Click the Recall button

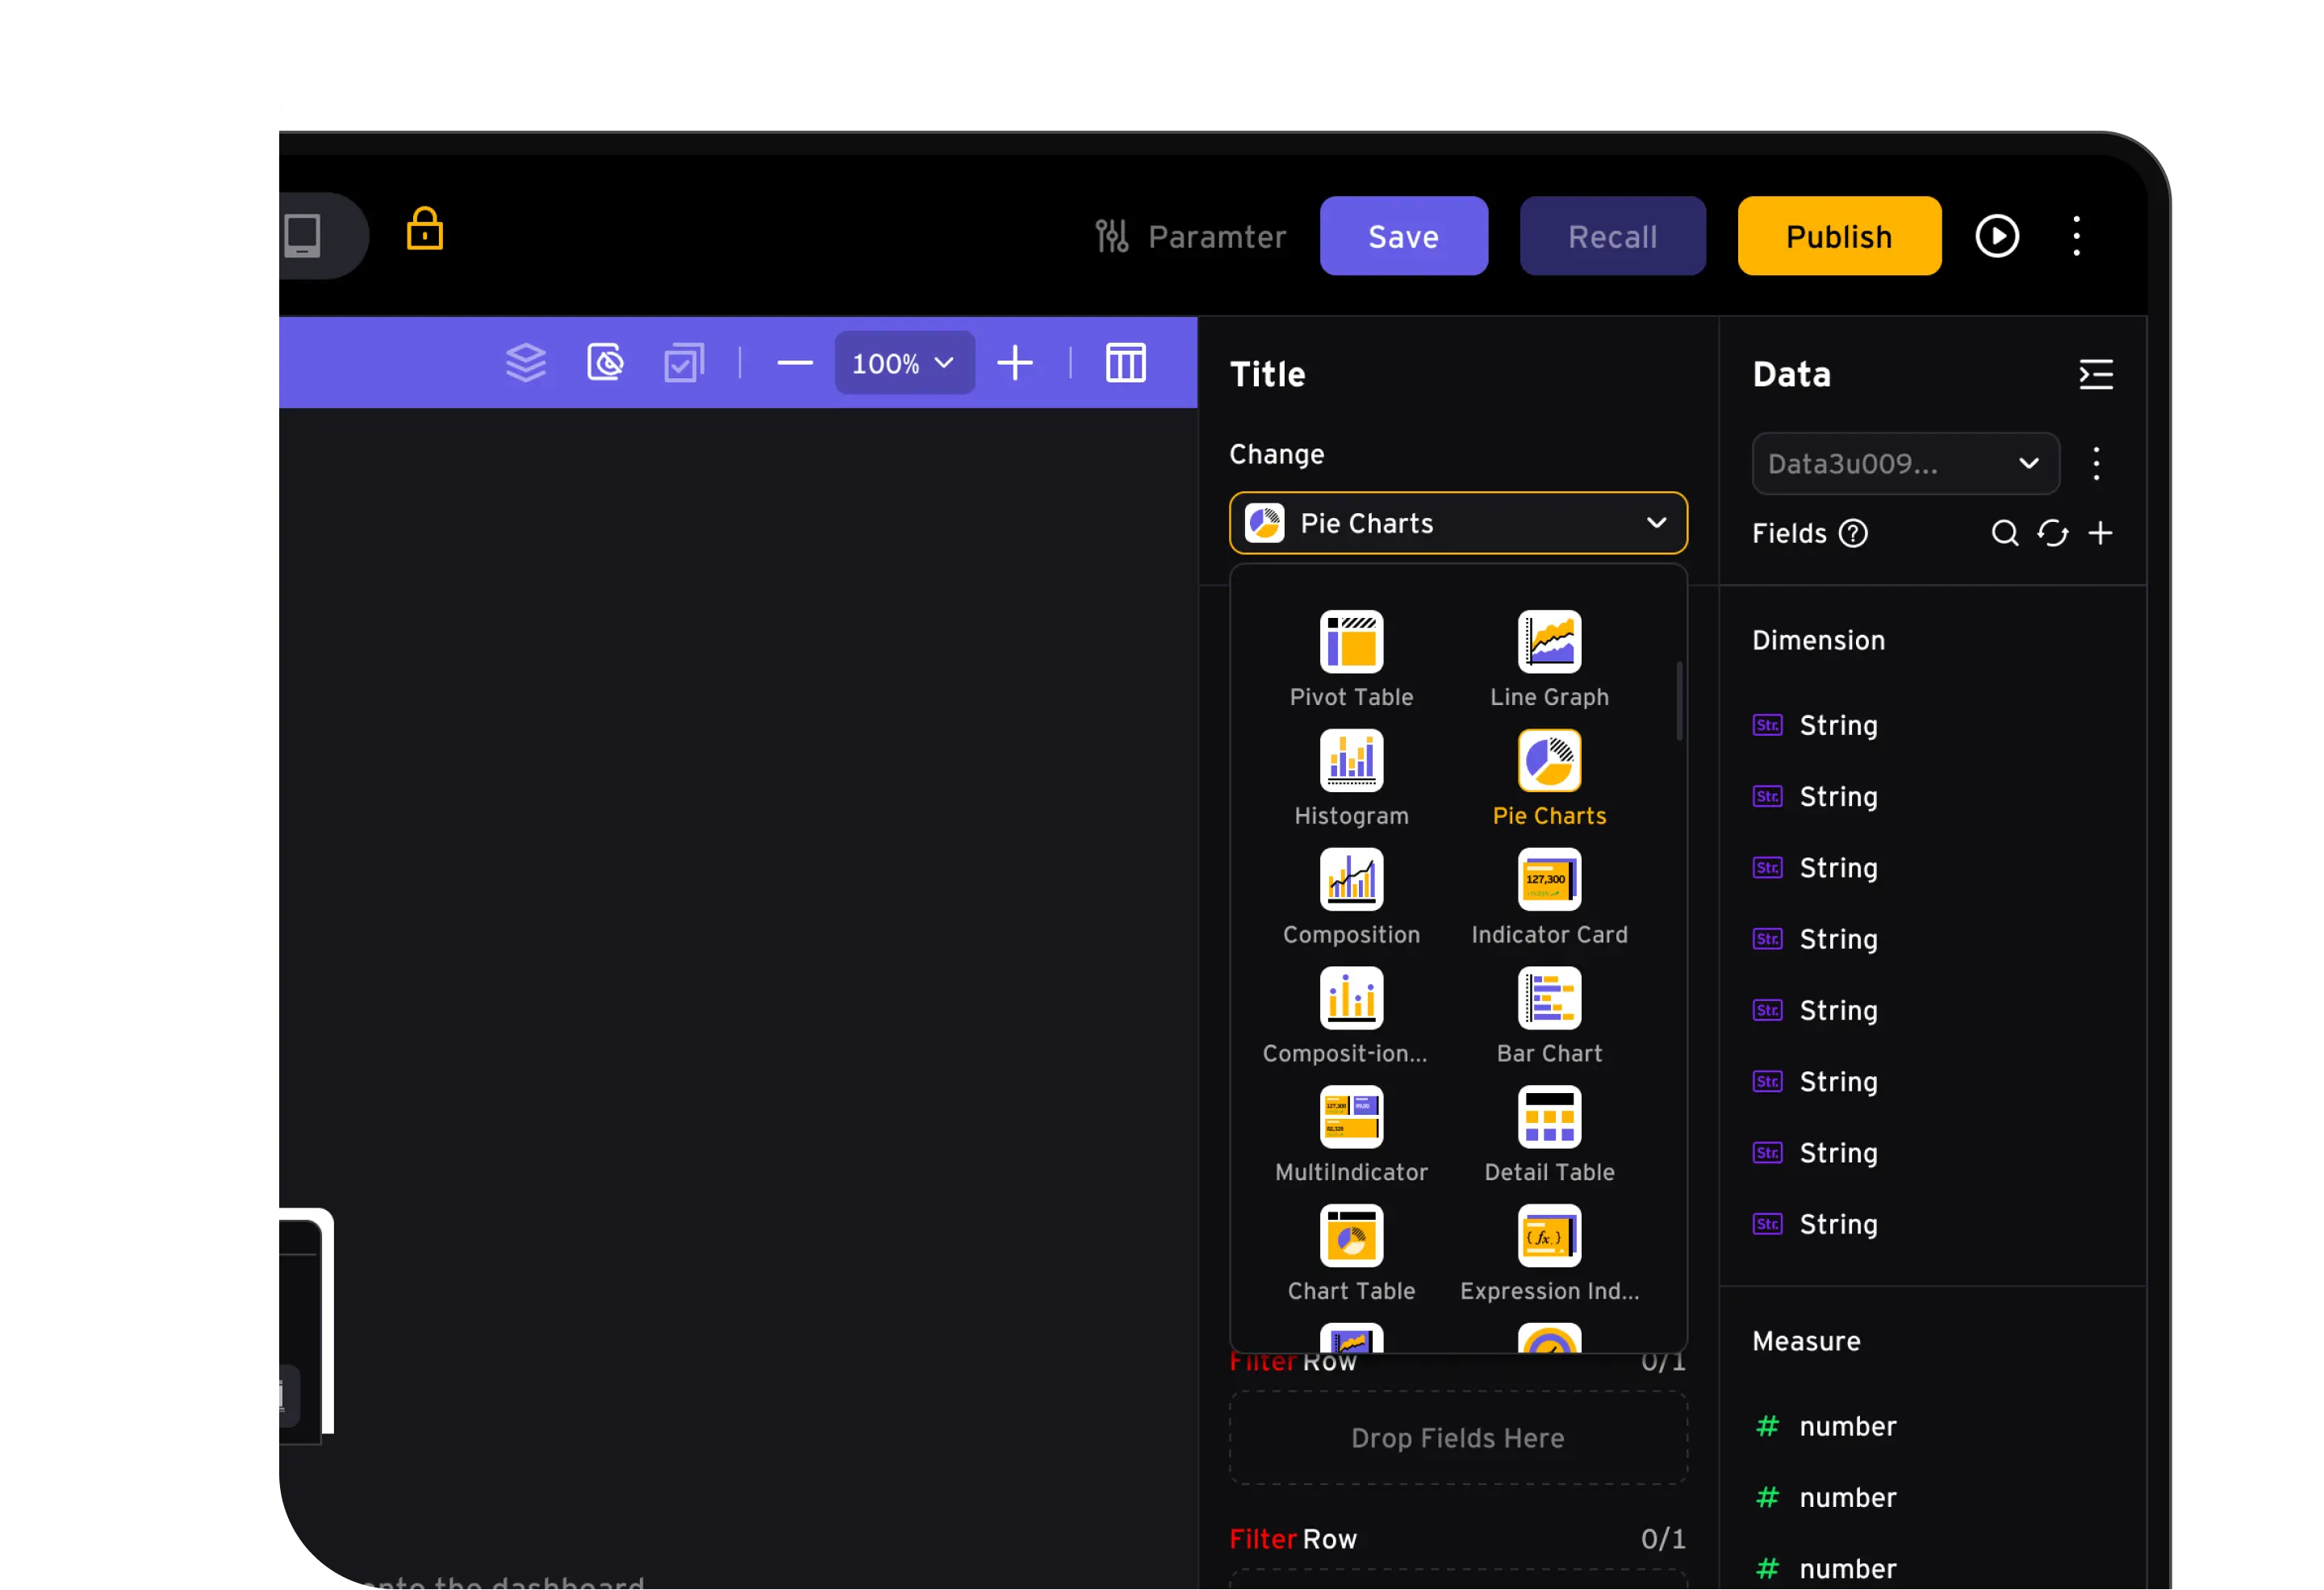(x=1612, y=236)
